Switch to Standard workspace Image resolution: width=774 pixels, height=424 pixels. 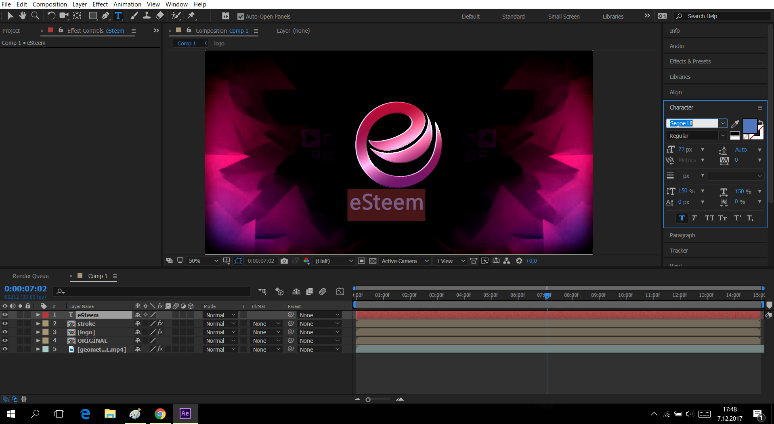pyautogui.click(x=513, y=17)
